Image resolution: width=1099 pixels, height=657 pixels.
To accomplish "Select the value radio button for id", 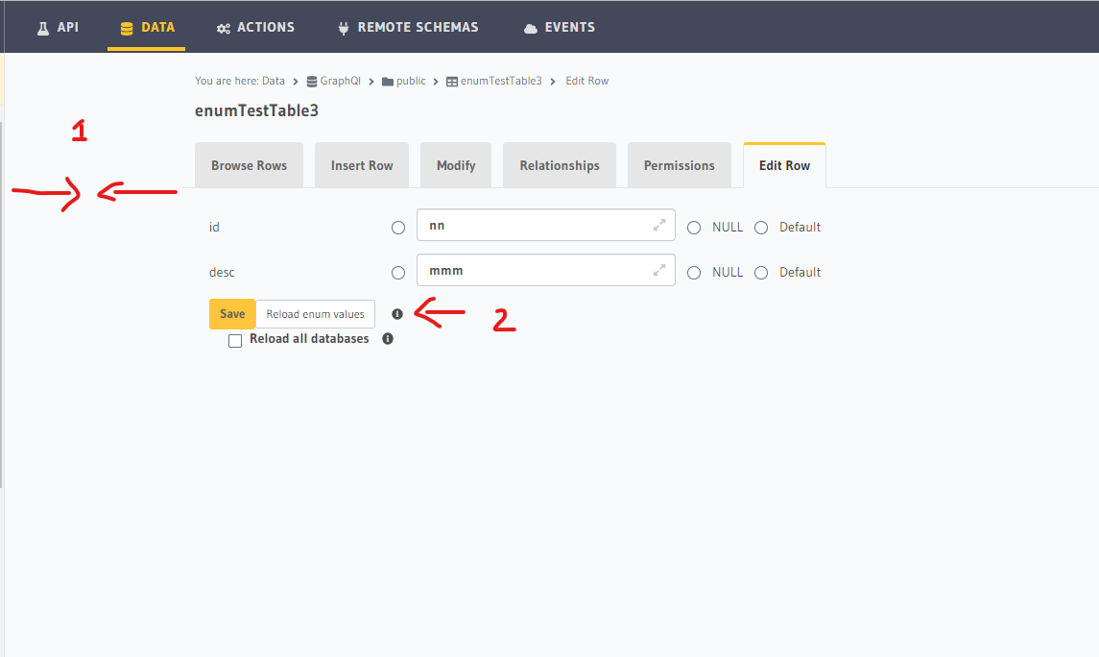I will pyautogui.click(x=398, y=228).
